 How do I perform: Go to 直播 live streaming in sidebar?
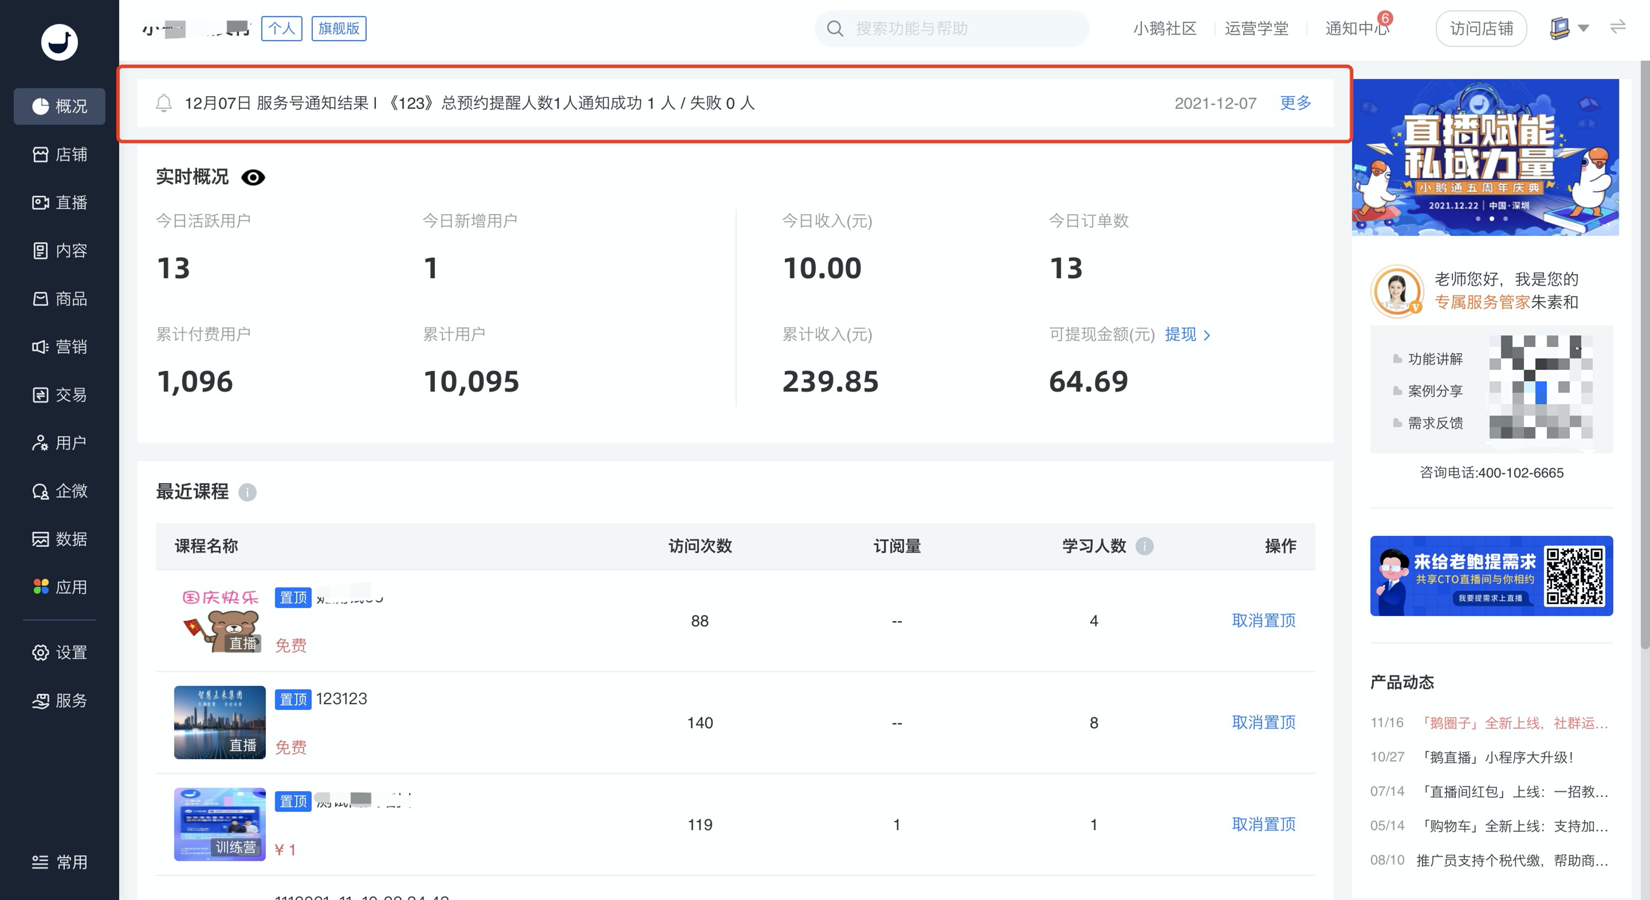[60, 202]
